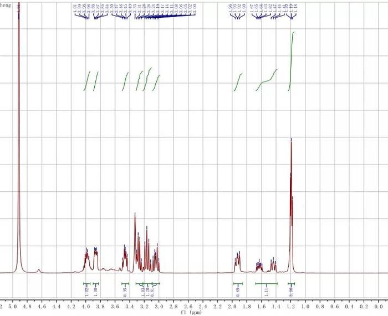Click the 2.0 tick label on the axis
Viewport: 388px width, 316px height.
click(232, 307)
